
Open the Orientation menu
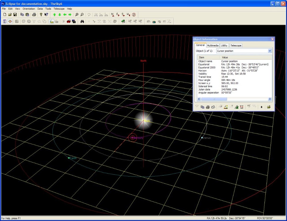pos(29,9)
